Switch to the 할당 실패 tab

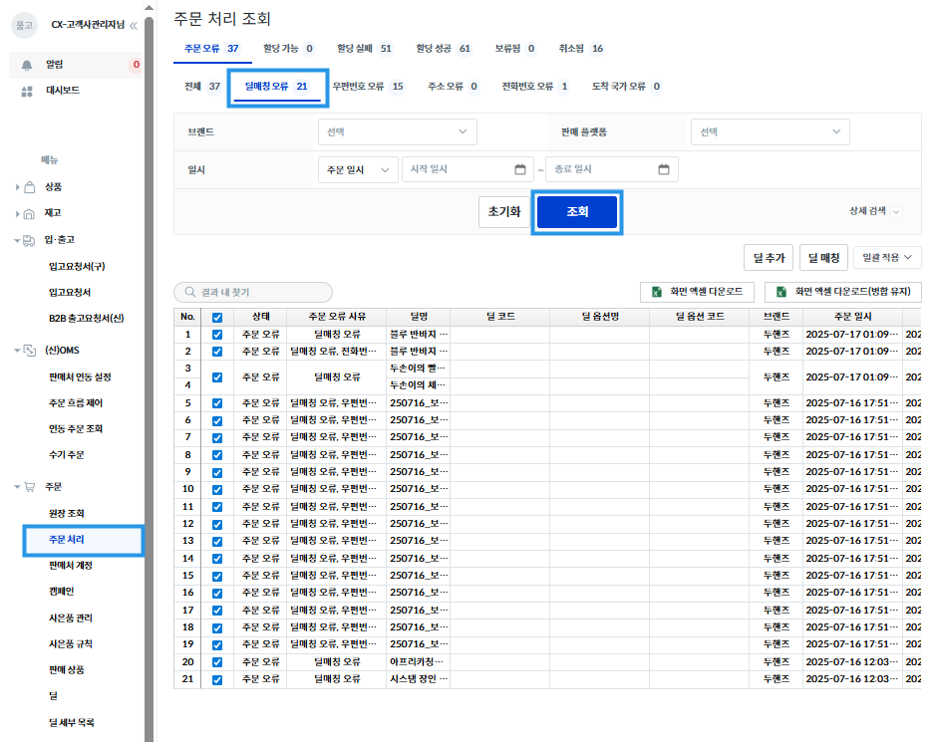pos(364,48)
